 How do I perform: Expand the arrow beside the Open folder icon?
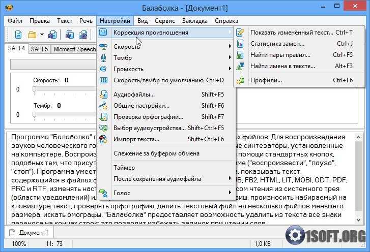pyautogui.click(x=42, y=35)
